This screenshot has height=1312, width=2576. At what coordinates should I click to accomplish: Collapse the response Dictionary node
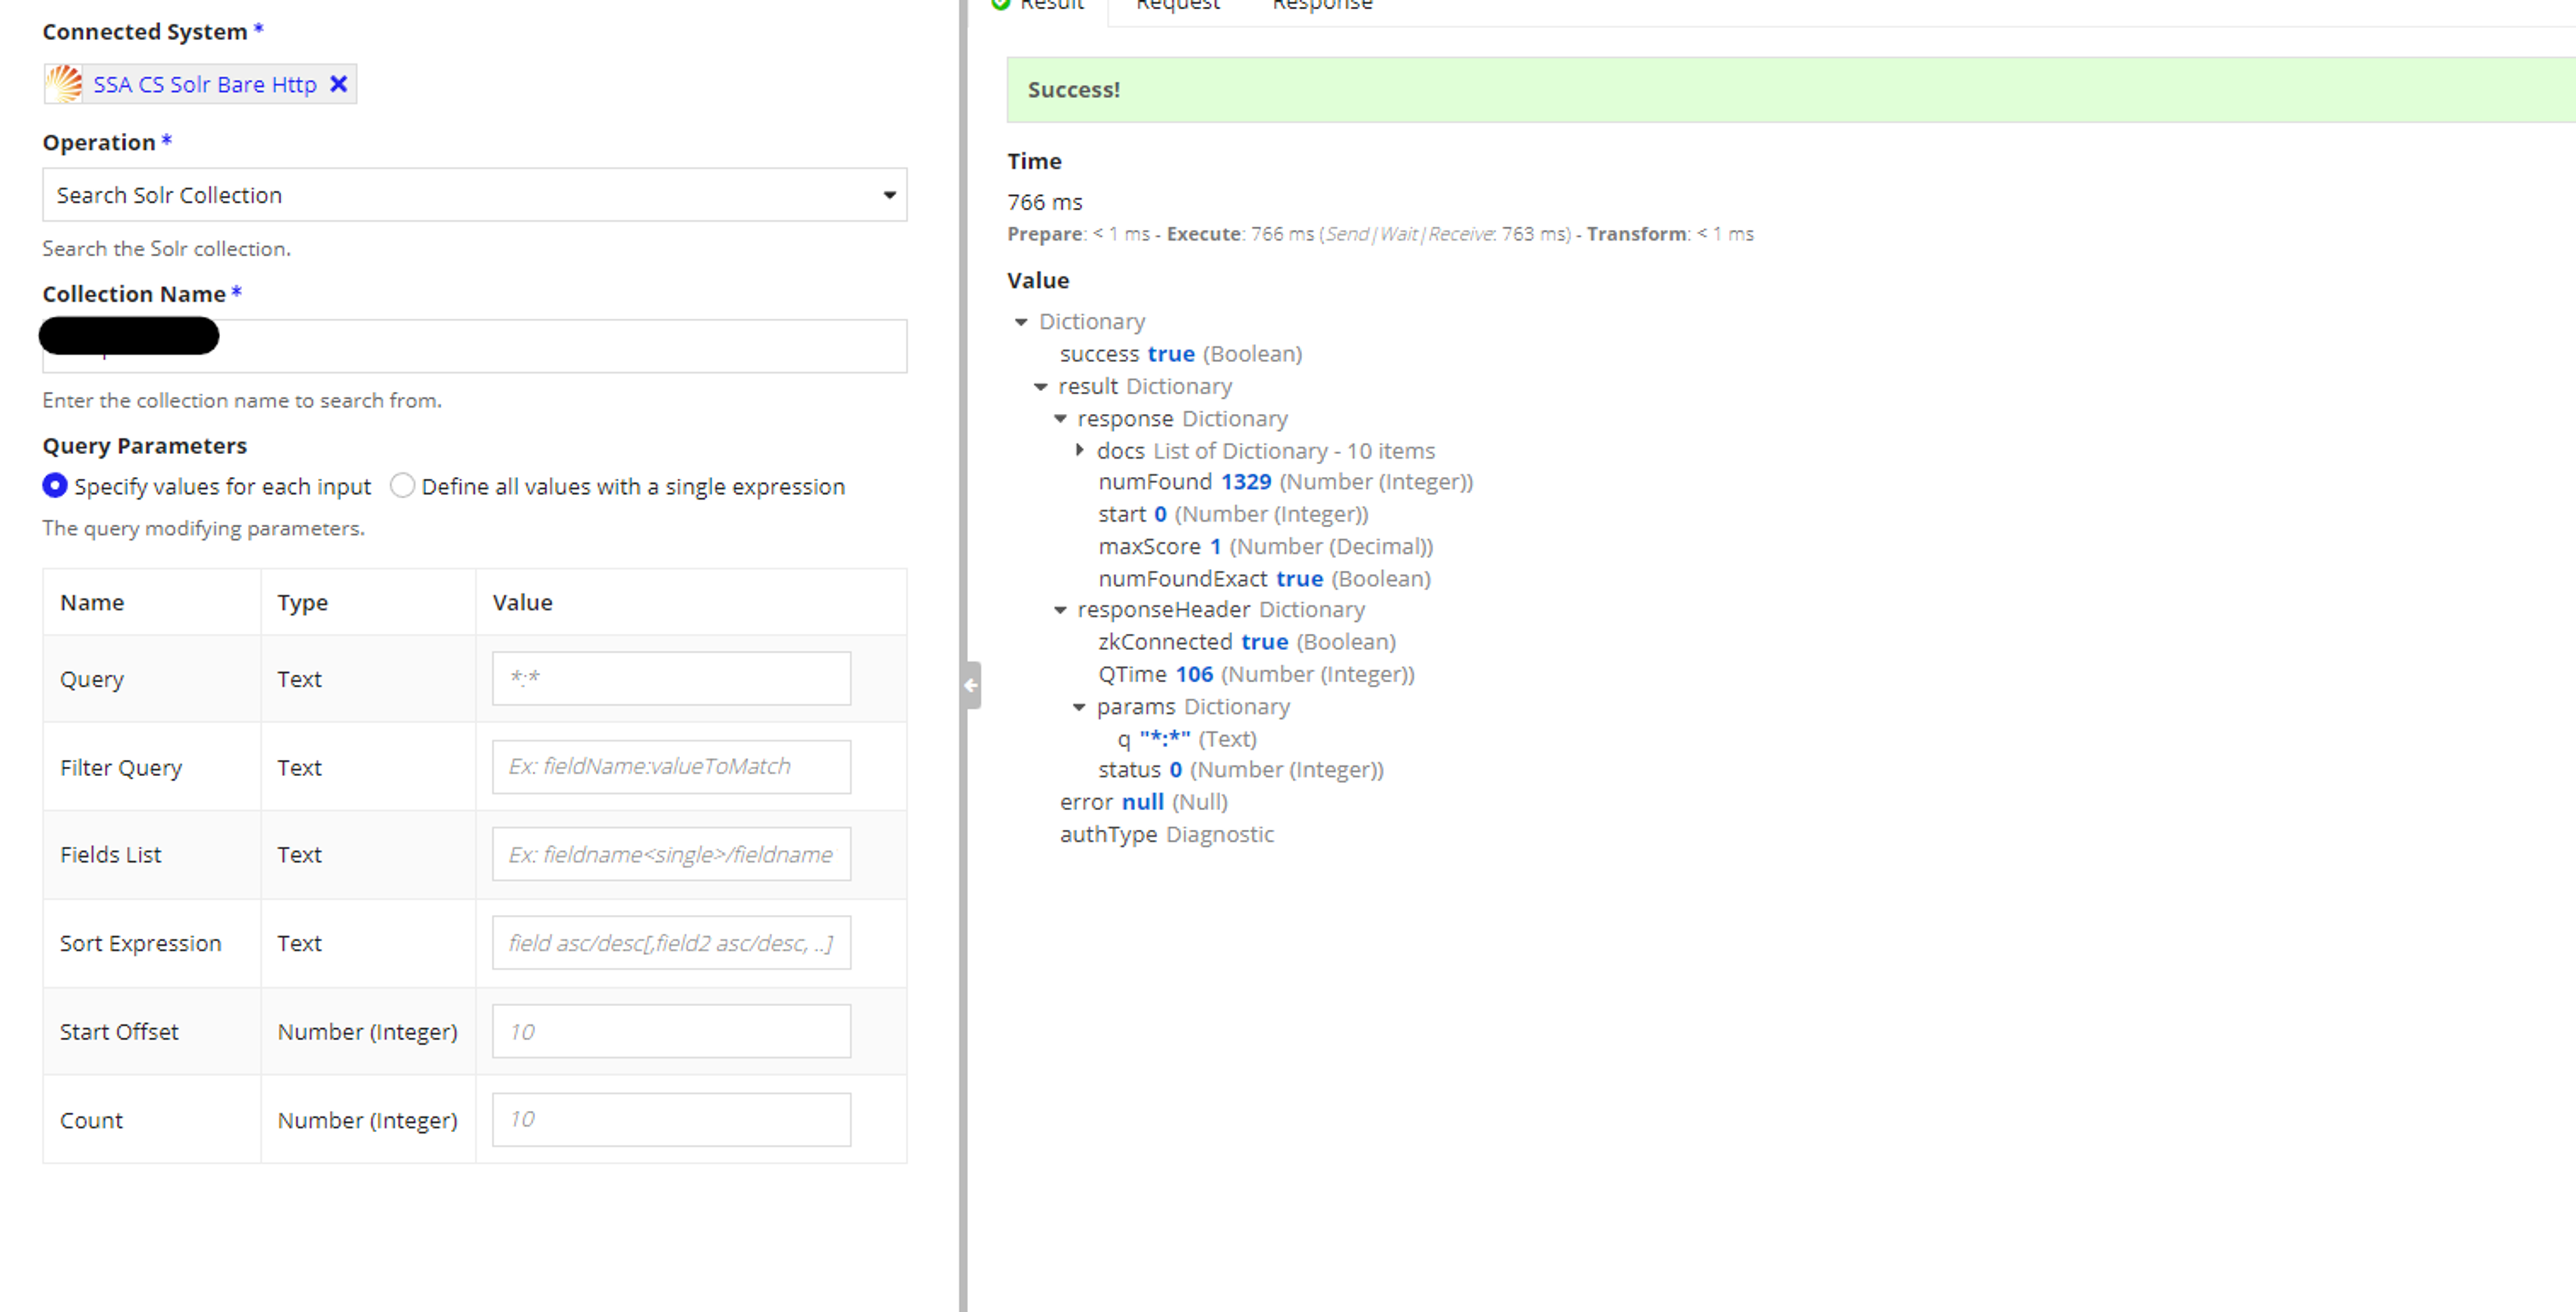click(x=1060, y=419)
